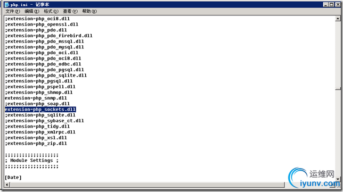Click the line ;extension=php_pdo_oci.dll

42,53
